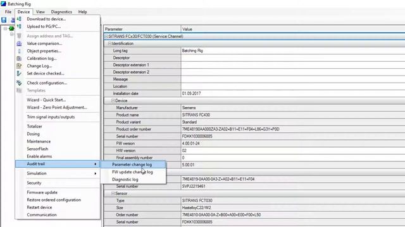Click the Download to device icon
405x227 pixels.
pyautogui.click(x=19, y=19)
